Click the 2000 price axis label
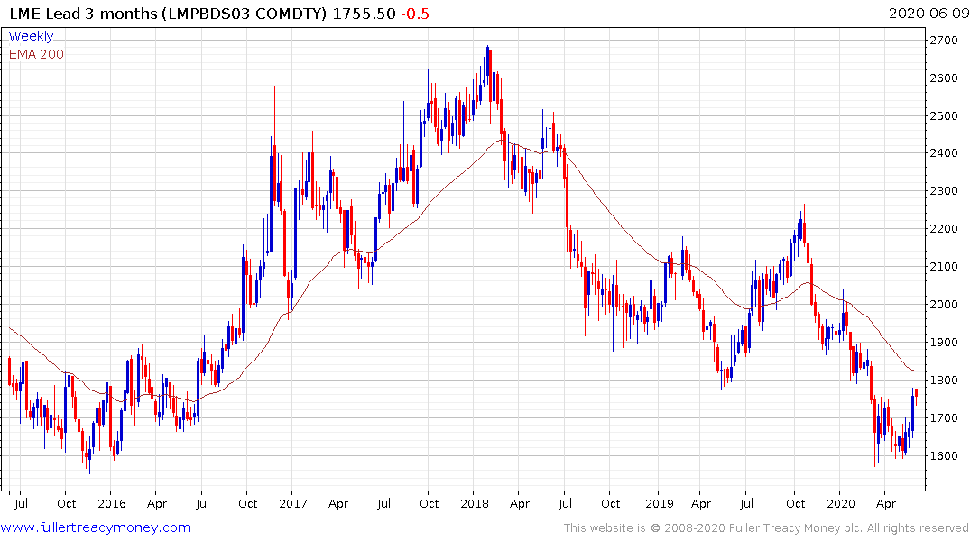The height and width of the screenshot is (541, 970). coord(944,304)
